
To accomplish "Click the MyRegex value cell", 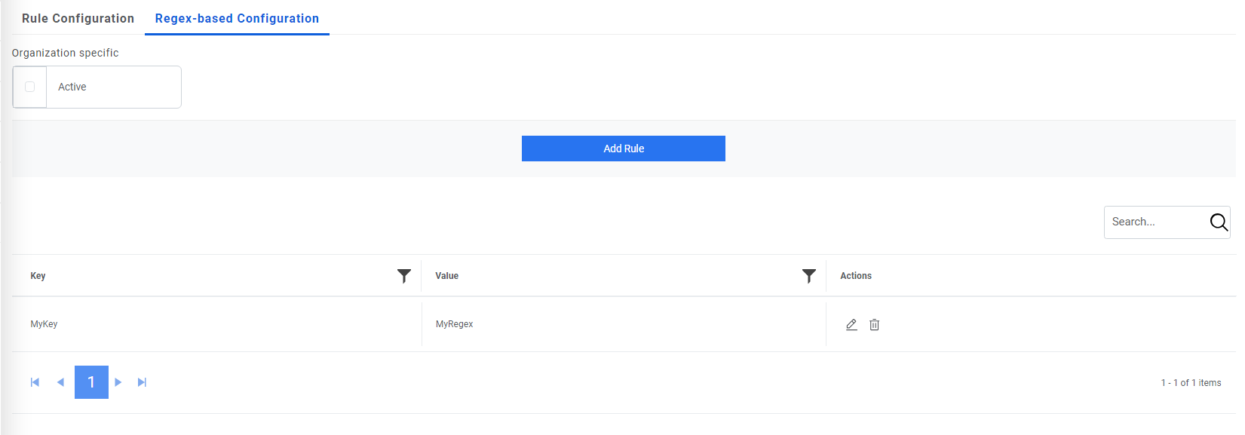I will (x=455, y=324).
